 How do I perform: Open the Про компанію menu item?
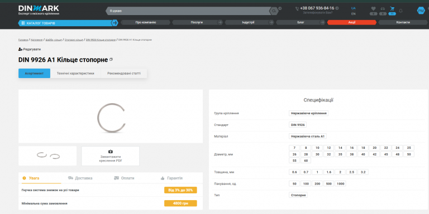pos(146,22)
